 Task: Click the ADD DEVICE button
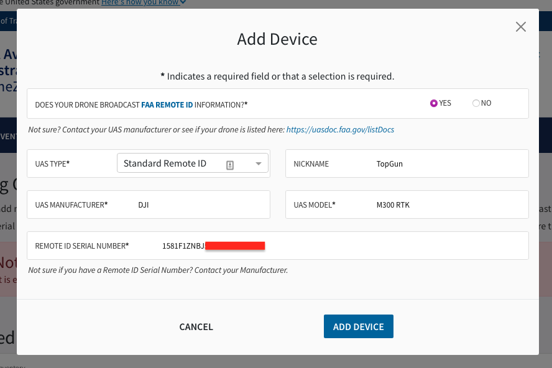click(359, 326)
